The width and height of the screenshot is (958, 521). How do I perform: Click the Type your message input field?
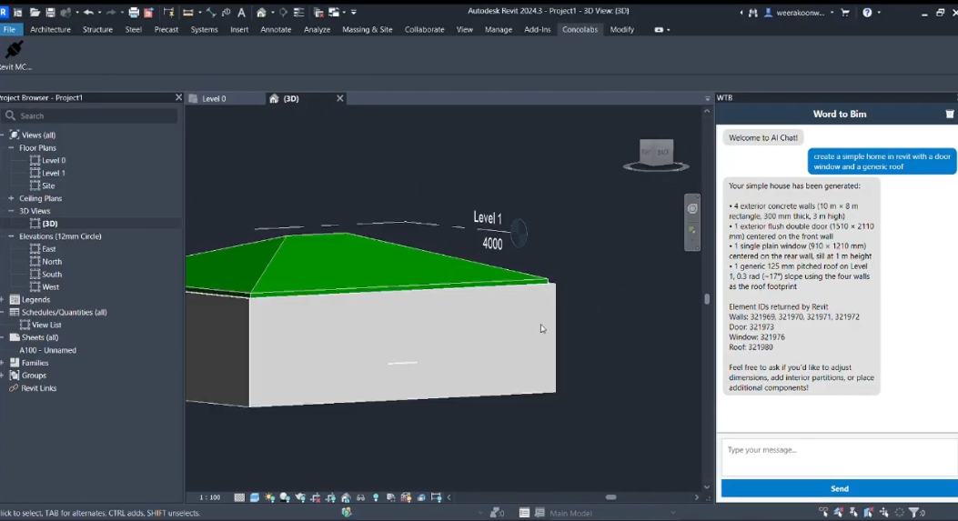pyautogui.click(x=840, y=456)
